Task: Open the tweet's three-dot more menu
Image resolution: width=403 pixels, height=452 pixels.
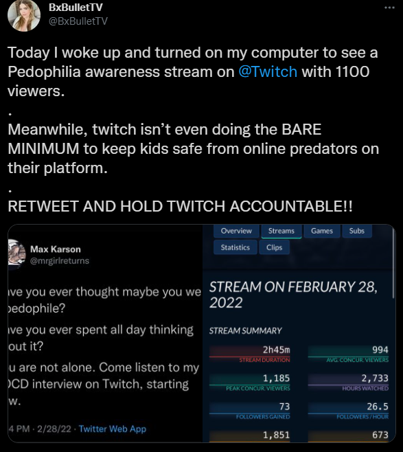Action: coord(389,8)
